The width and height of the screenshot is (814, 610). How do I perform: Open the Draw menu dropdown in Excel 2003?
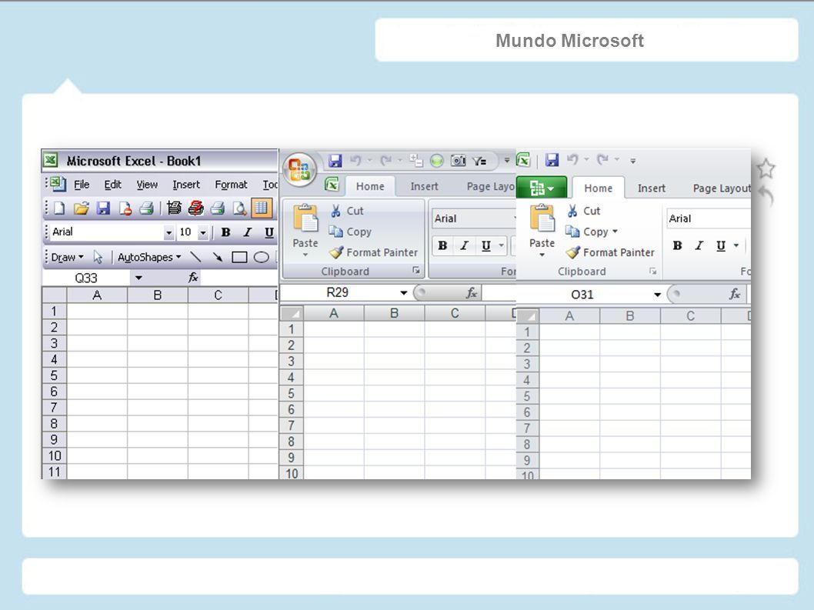click(x=68, y=257)
